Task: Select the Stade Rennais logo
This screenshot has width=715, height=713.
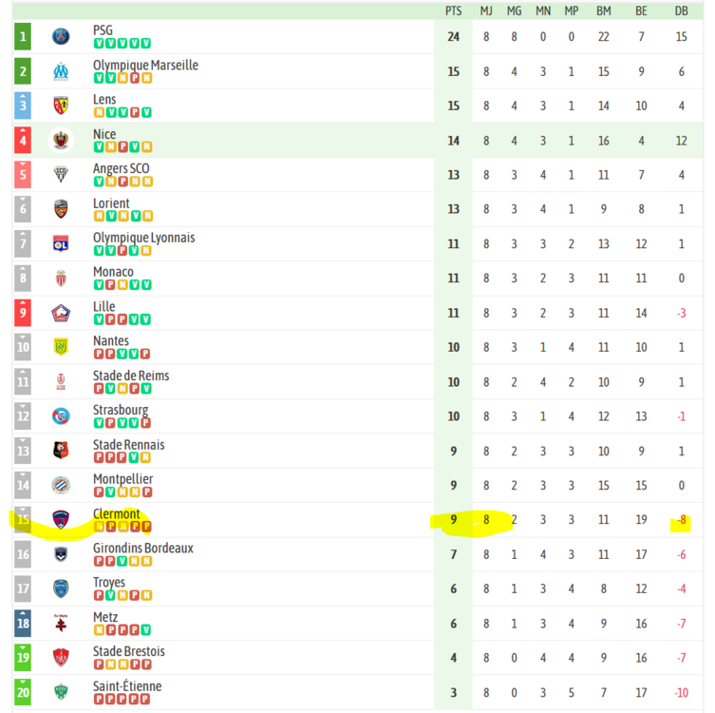Action: pyautogui.click(x=61, y=451)
